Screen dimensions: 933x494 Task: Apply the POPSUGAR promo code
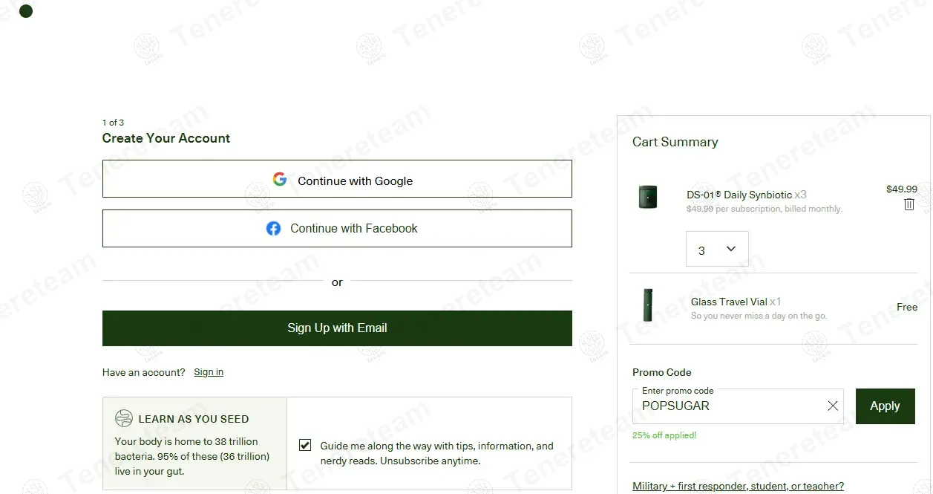(x=885, y=406)
